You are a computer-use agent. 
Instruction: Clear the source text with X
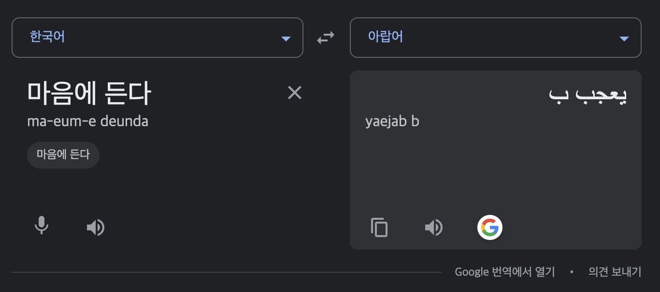[x=295, y=93]
